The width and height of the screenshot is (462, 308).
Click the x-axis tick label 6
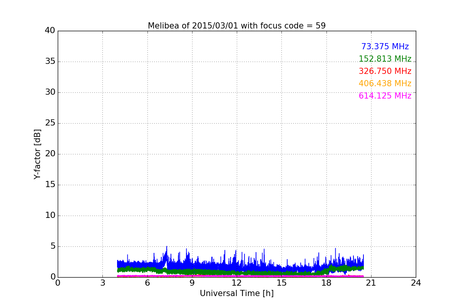147,283
